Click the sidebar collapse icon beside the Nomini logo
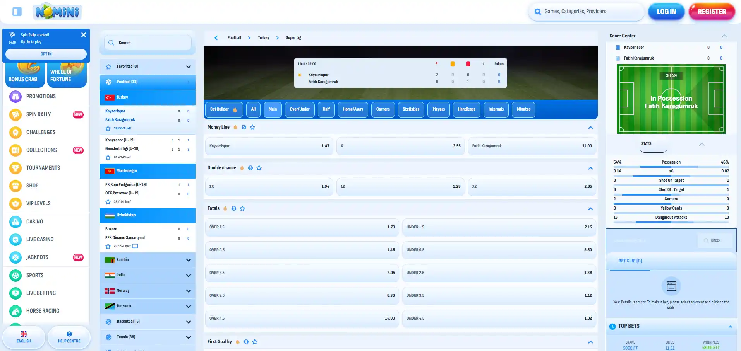Viewport: 741px width, 351px height. click(x=17, y=12)
